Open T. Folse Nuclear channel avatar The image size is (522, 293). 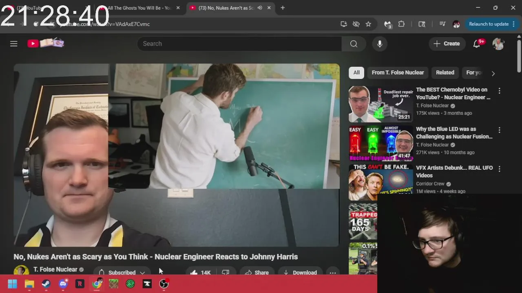coord(21,270)
